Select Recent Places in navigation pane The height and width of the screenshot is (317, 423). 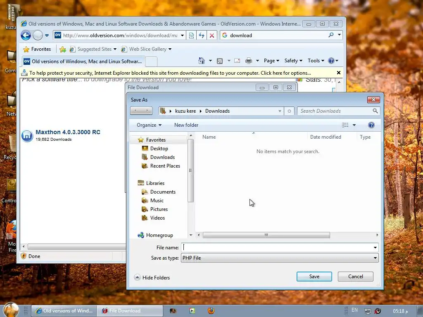click(x=165, y=166)
